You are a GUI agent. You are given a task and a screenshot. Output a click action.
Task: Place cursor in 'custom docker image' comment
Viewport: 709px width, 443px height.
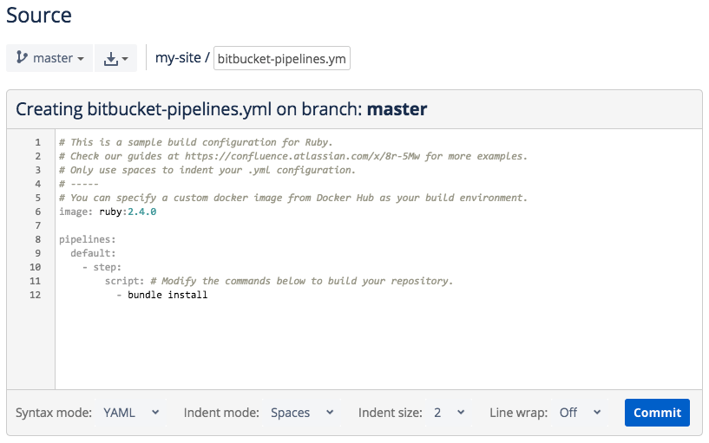293,198
